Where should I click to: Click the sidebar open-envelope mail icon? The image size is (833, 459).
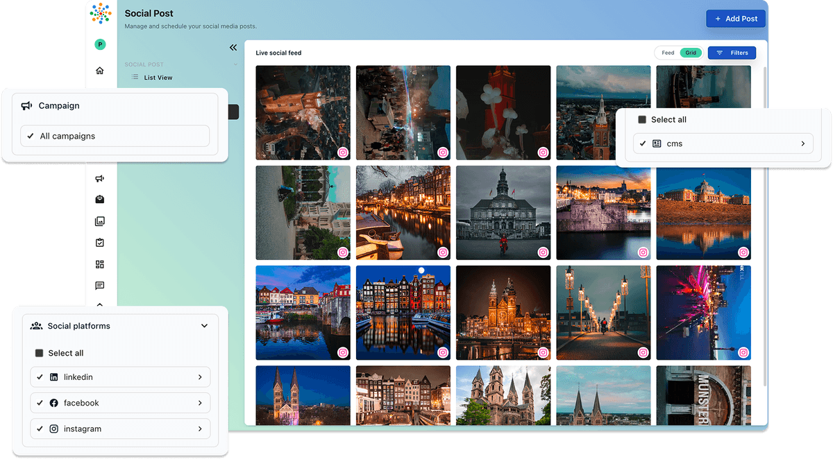click(100, 200)
